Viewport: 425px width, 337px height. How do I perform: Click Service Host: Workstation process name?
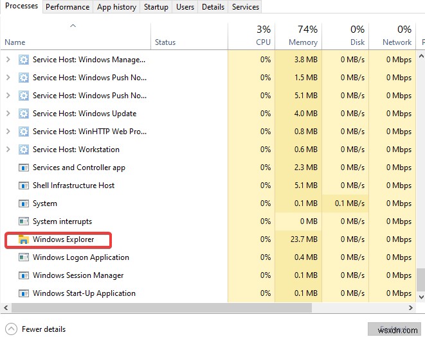(x=76, y=150)
